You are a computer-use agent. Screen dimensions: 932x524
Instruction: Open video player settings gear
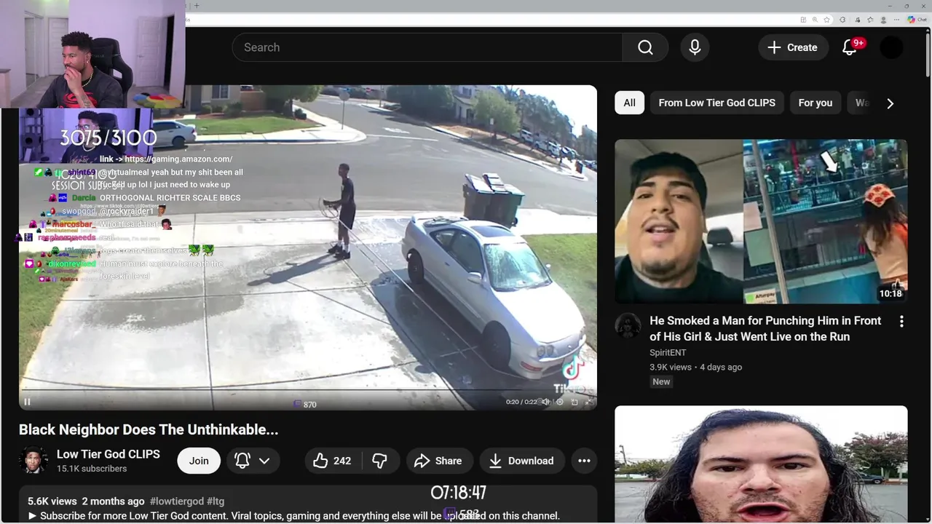[560, 402]
